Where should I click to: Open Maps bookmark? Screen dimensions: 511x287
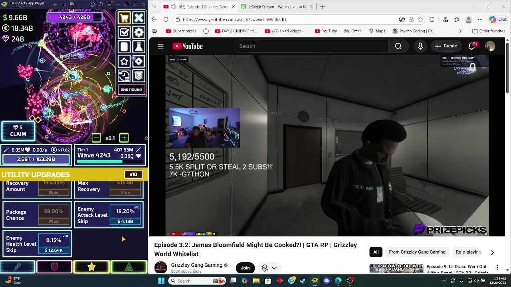coord(377,31)
